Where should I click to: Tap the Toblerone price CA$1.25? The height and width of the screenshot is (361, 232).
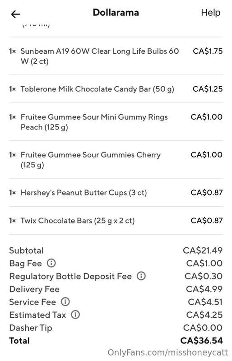click(x=208, y=89)
